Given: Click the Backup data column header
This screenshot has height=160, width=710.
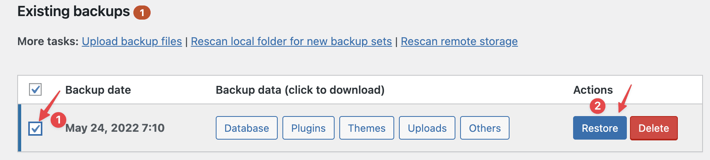Looking at the screenshot, I should (300, 90).
